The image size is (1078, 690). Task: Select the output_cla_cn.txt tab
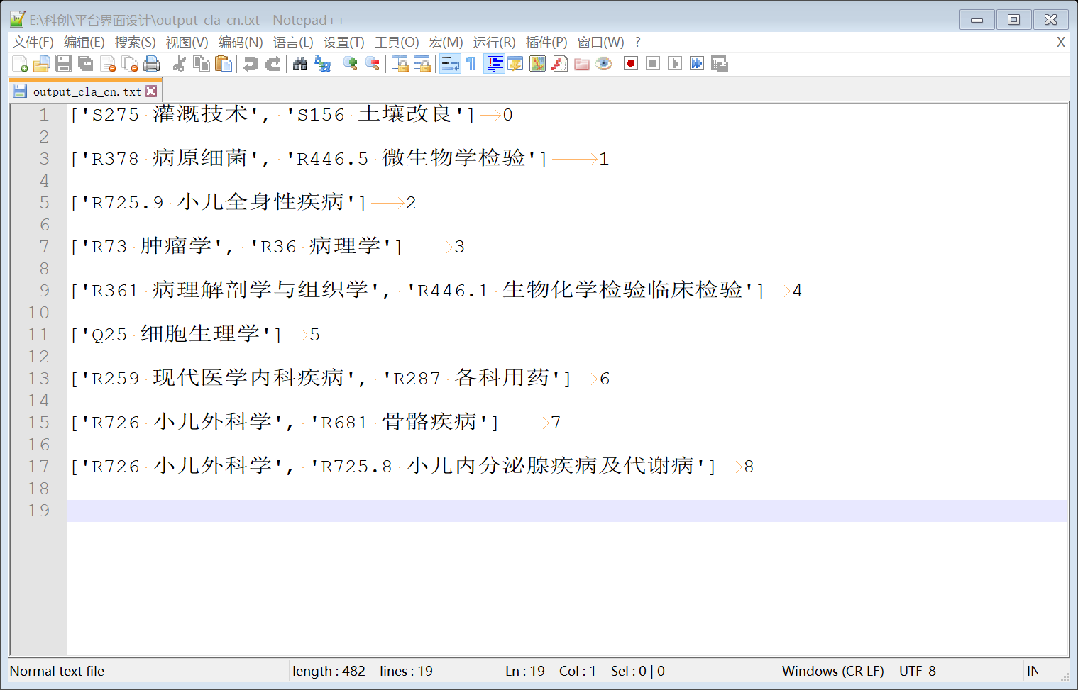[x=86, y=91]
